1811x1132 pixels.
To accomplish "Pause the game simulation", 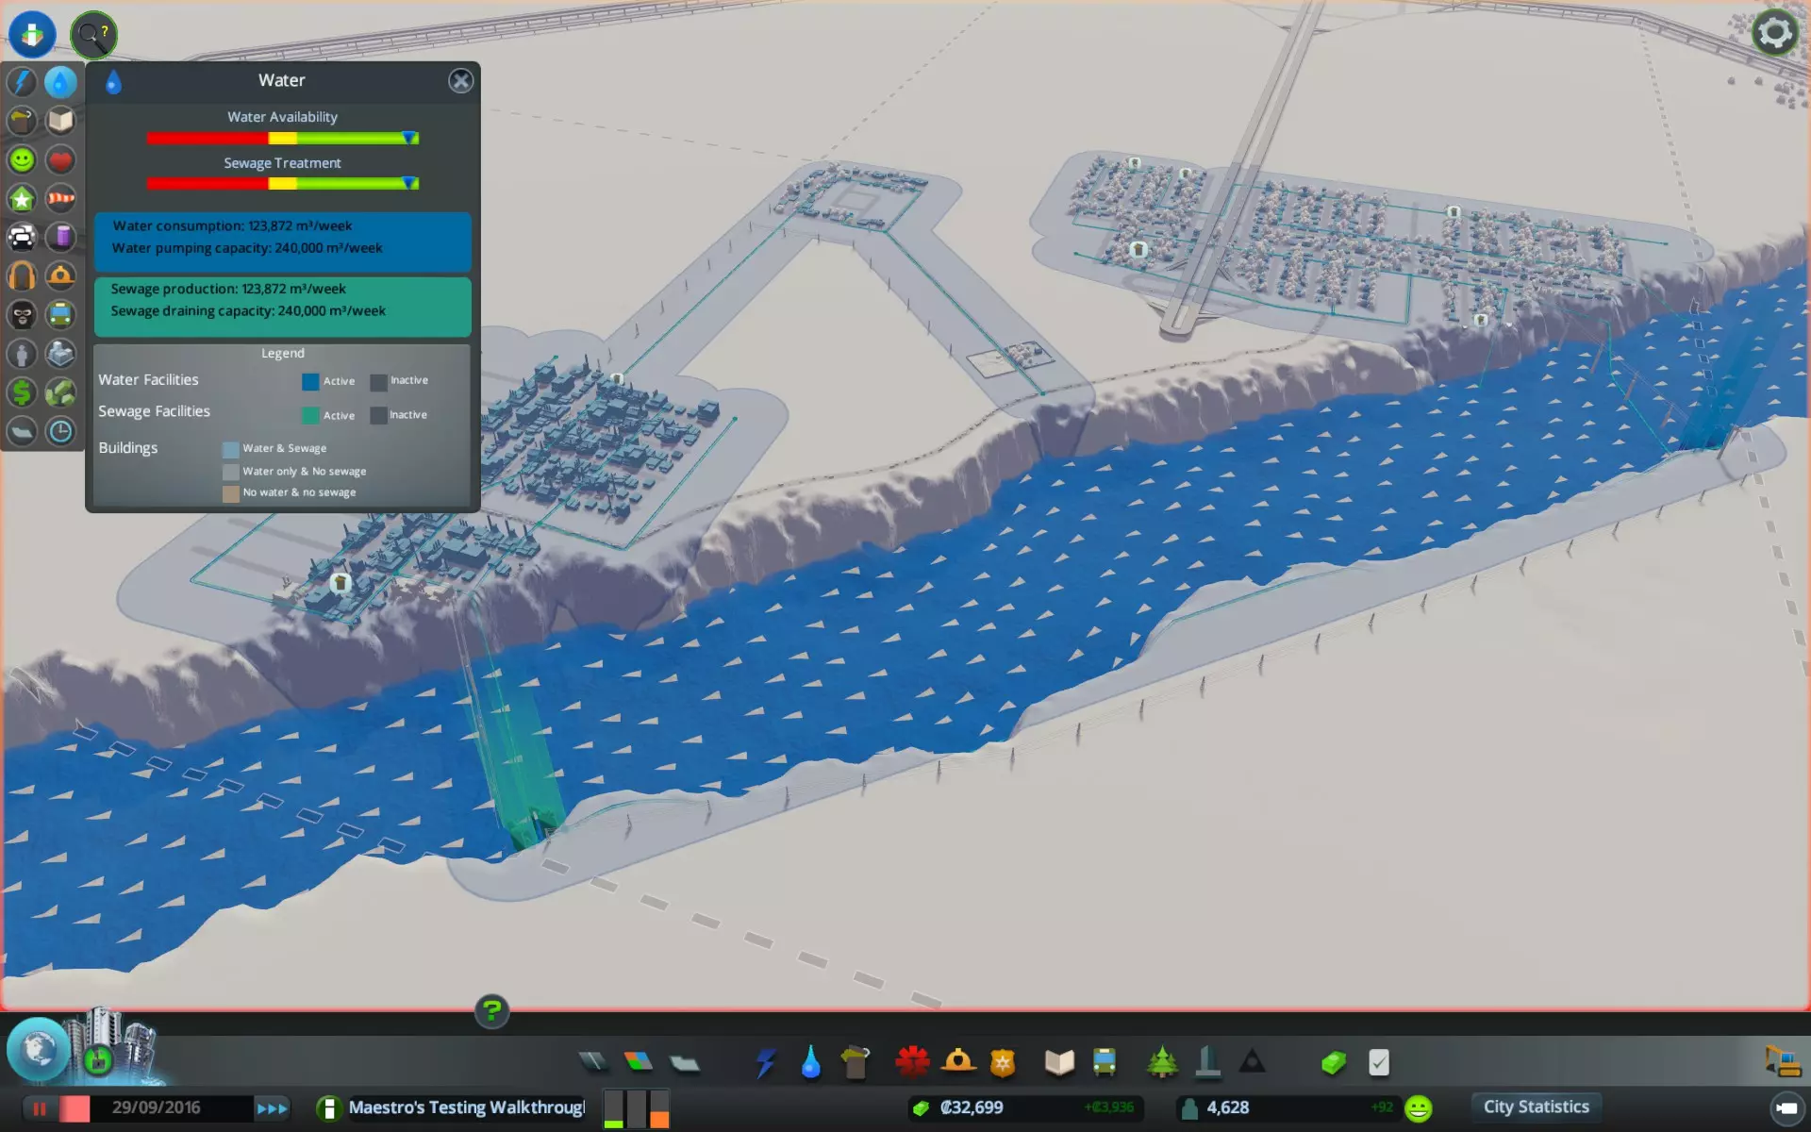I will (40, 1108).
